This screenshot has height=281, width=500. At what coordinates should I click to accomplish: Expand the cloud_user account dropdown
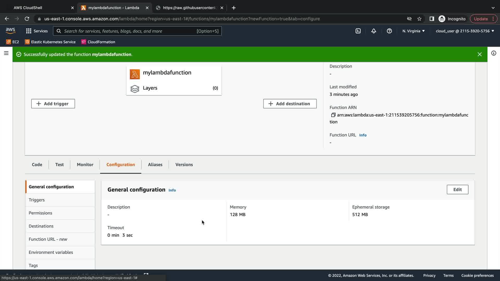[465, 31]
